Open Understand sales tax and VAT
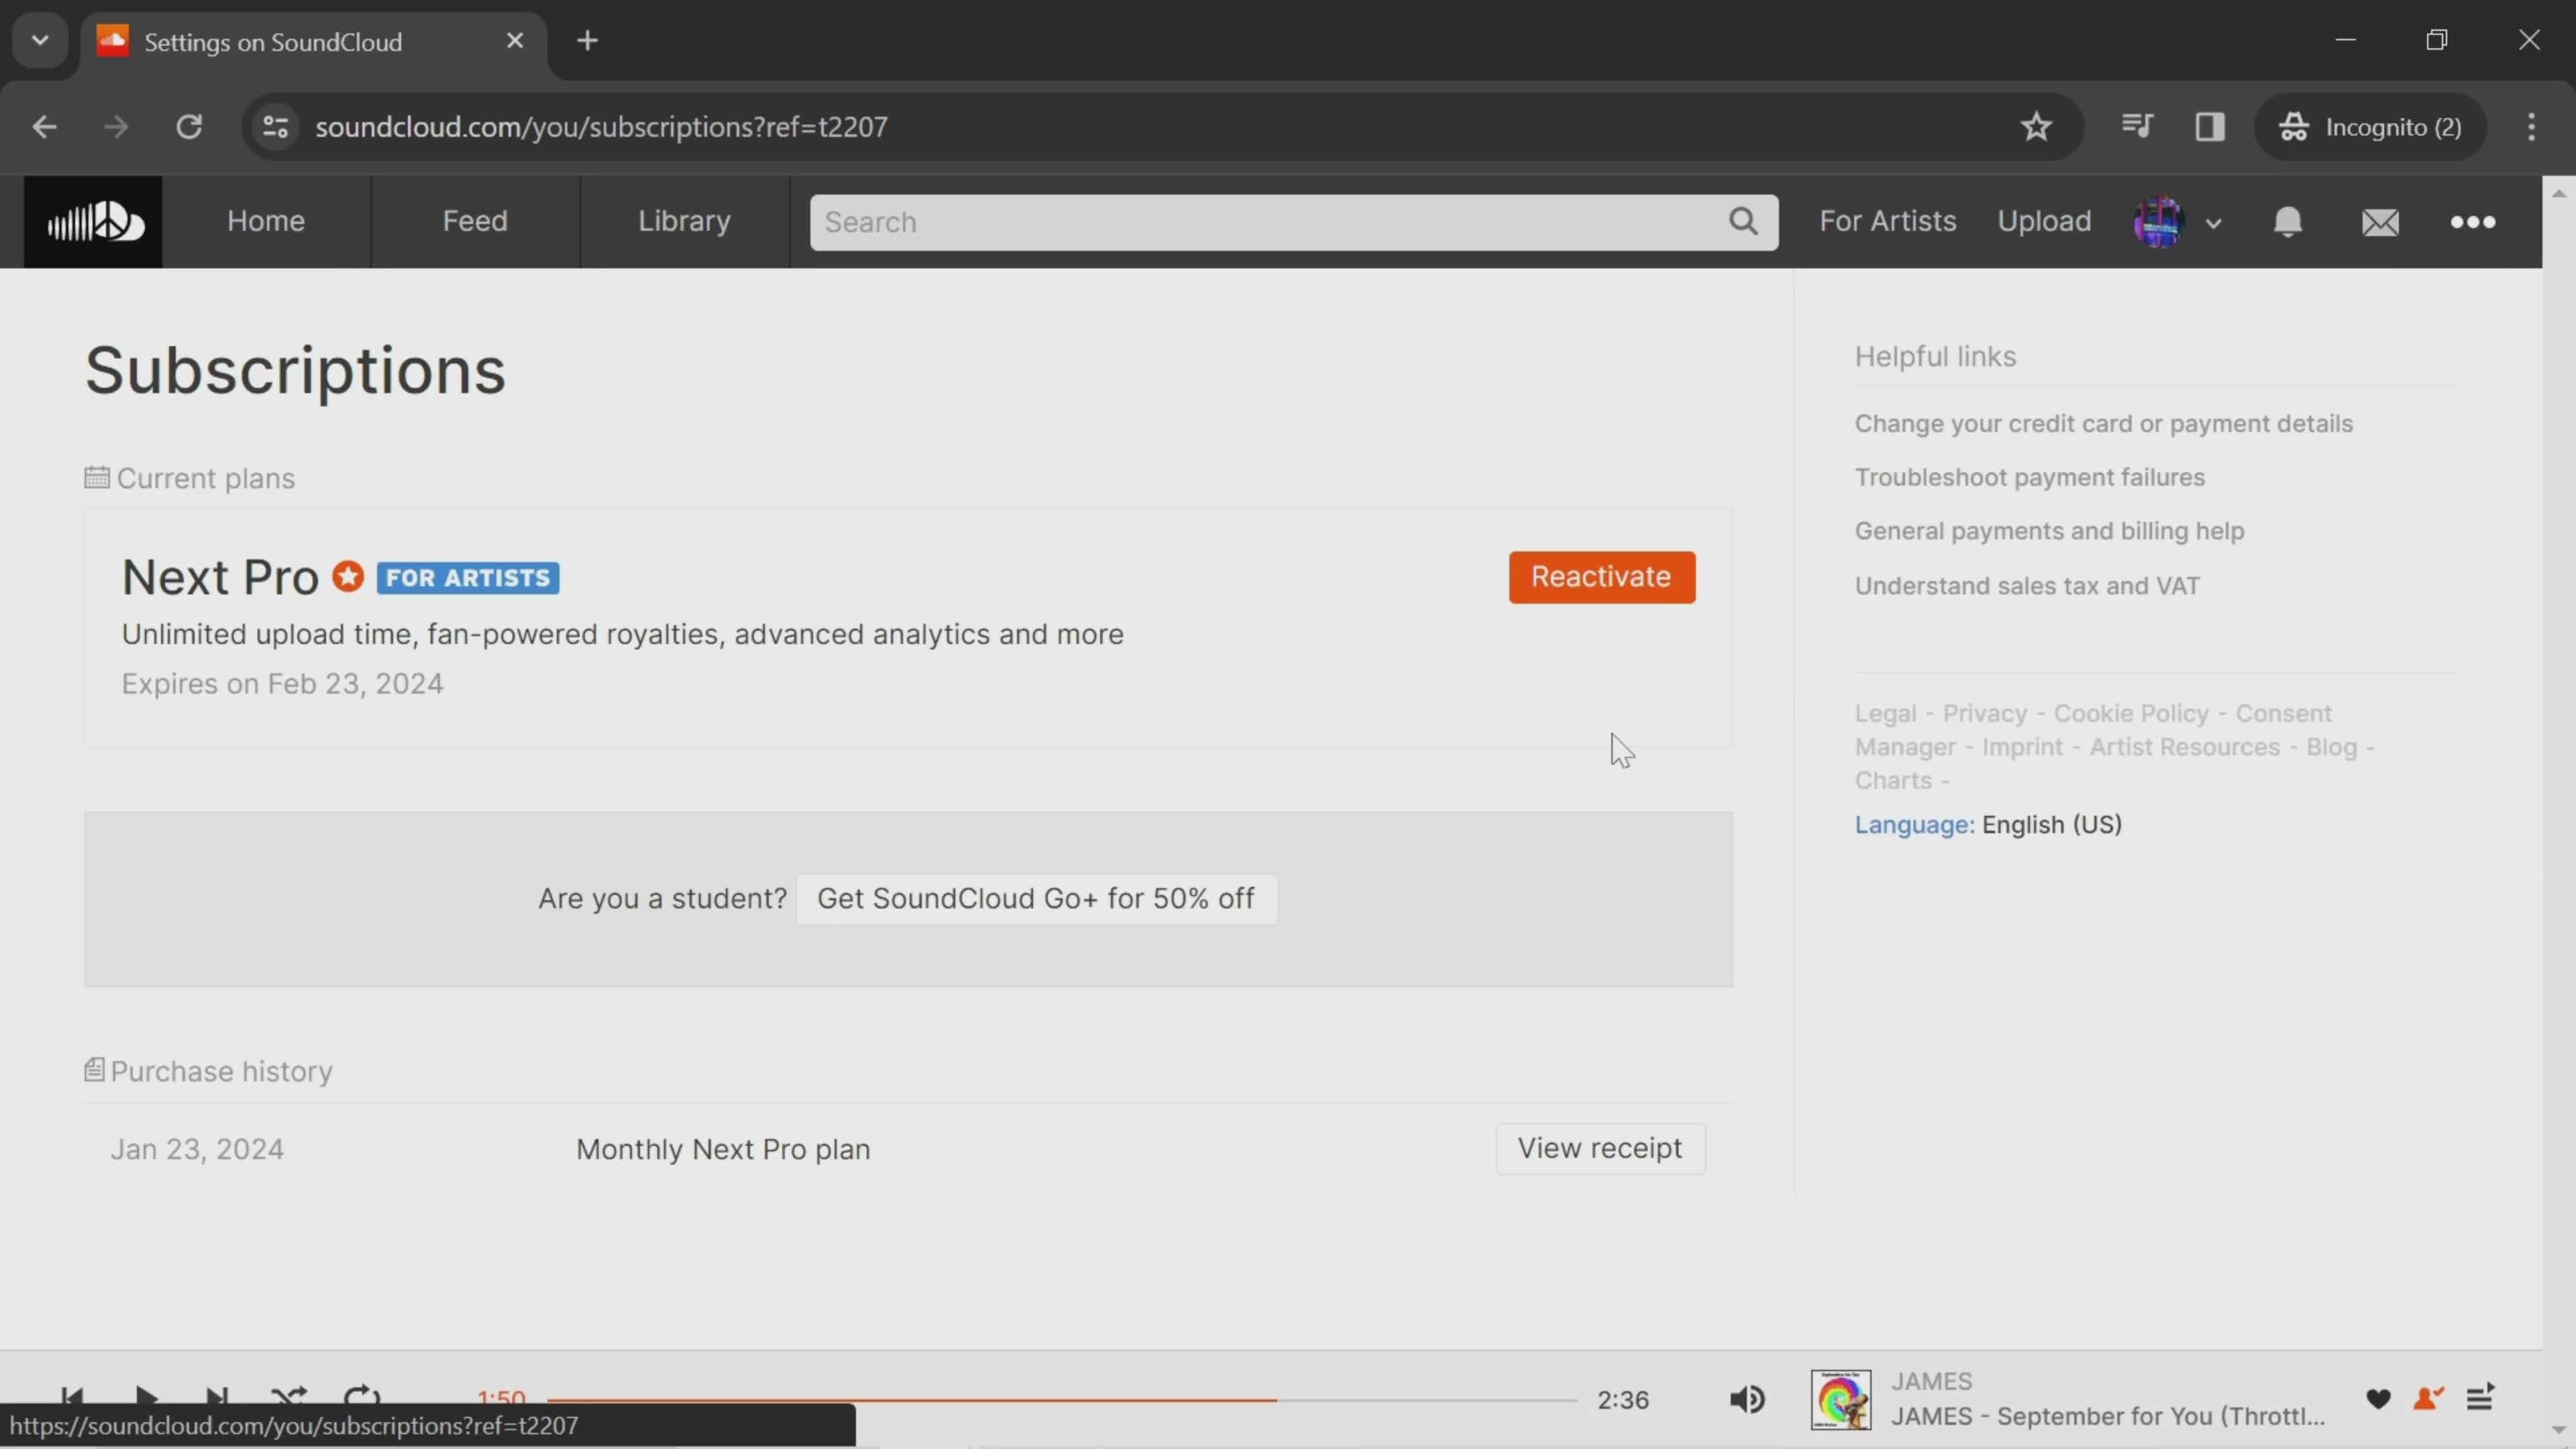This screenshot has width=2576, height=1449. point(2027,586)
